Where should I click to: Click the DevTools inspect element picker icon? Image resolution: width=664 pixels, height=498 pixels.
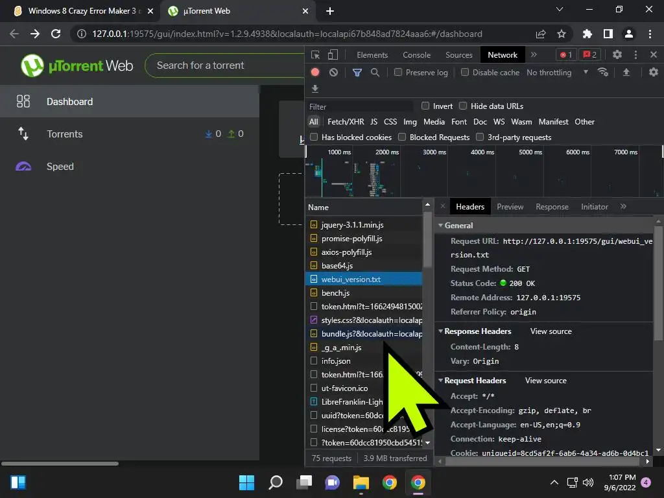(x=315, y=54)
